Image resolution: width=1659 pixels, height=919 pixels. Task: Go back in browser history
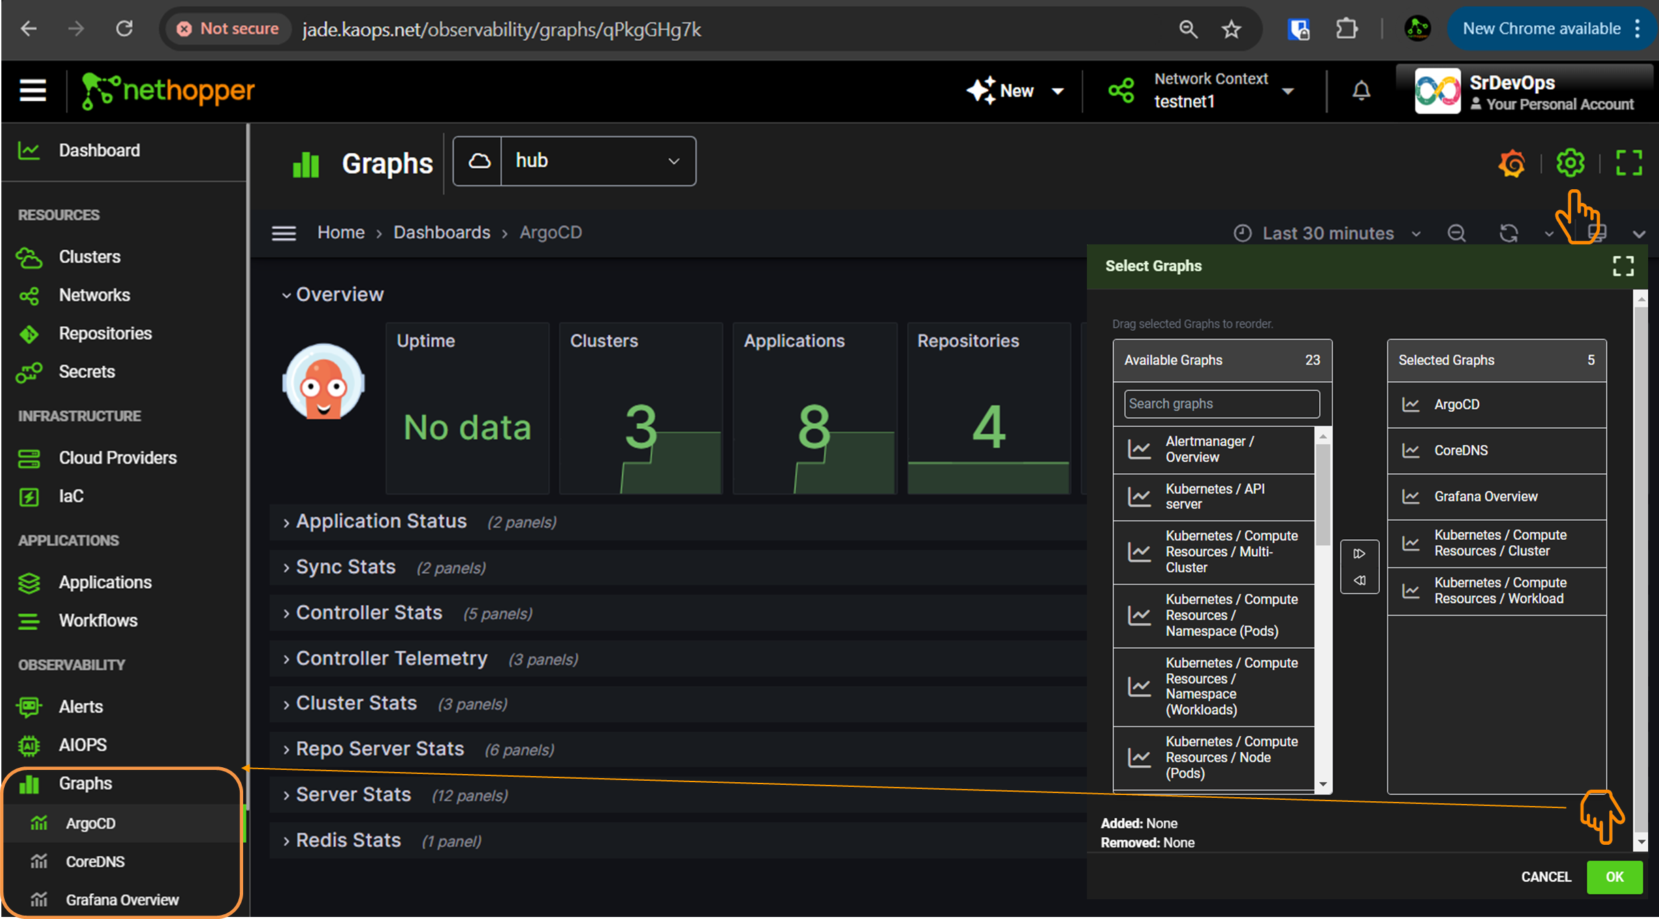coord(29,29)
